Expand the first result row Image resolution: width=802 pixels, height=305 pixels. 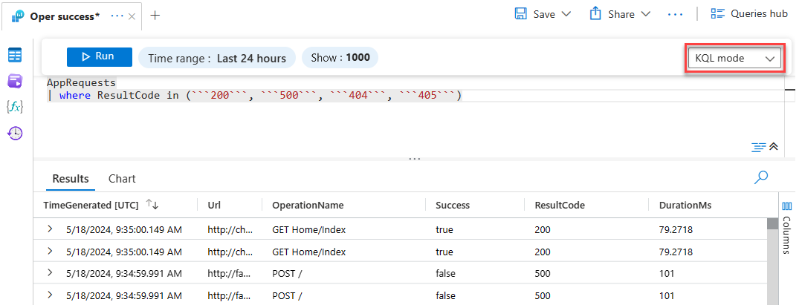tap(50, 229)
